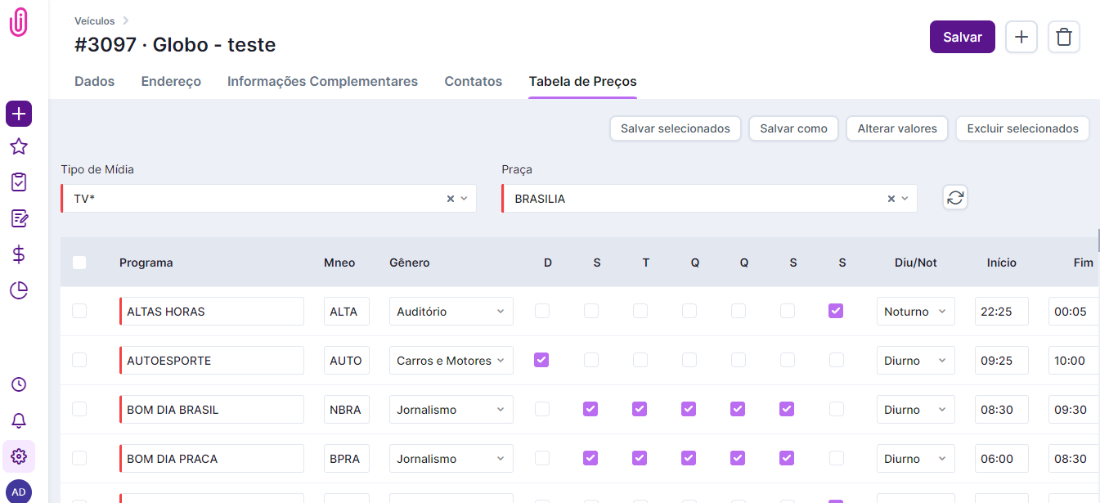Click the refresh icon next to Praça

pos(955,198)
